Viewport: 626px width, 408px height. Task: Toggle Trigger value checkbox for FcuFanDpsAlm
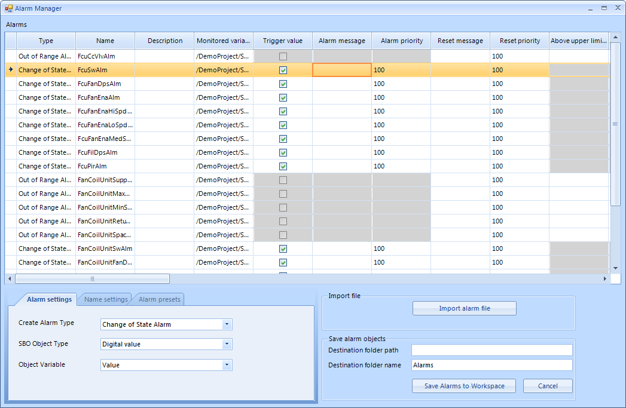coord(283,84)
